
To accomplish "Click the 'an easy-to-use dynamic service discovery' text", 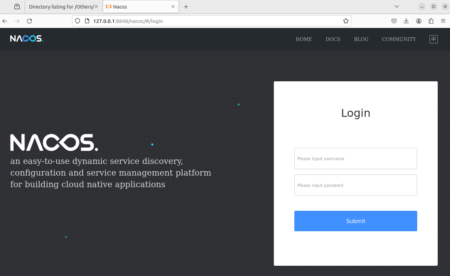I will pyautogui.click(x=97, y=161).
